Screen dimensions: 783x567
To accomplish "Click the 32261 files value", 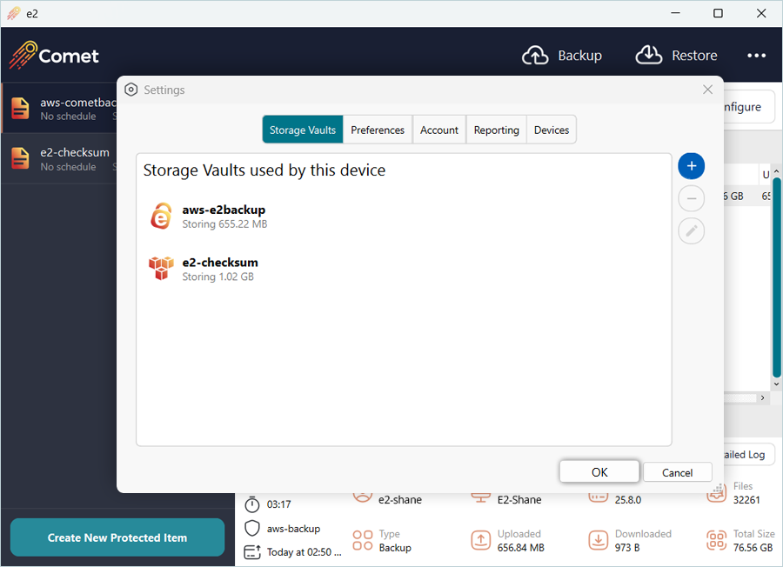I will click(x=746, y=500).
